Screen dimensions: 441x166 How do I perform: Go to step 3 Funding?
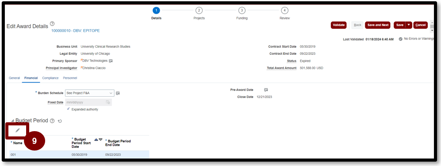[242, 11]
